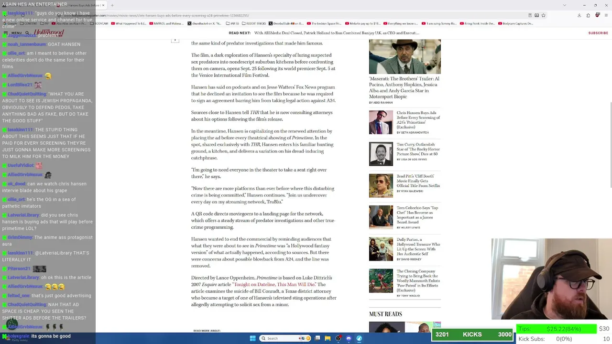Open the READ NEXT All3Media article link
The image size is (612, 344).
pos(337,33)
